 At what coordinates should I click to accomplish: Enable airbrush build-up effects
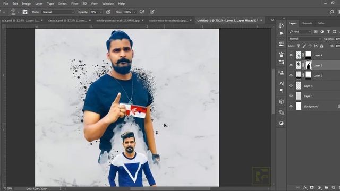(x=142, y=12)
